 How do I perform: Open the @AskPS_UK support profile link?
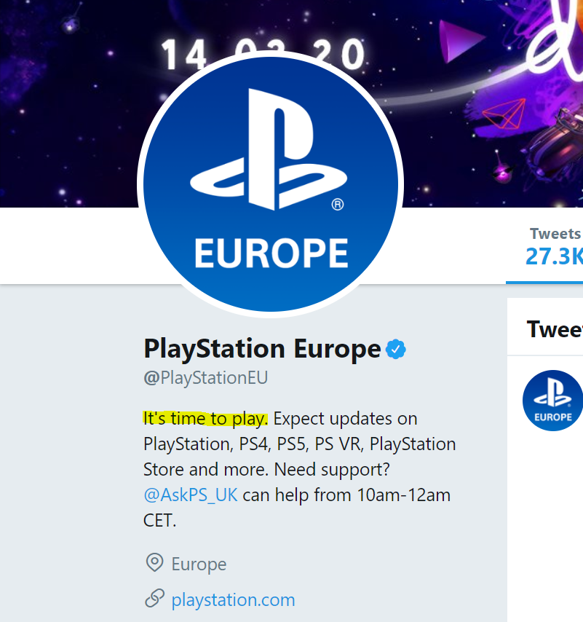pos(190,495)
